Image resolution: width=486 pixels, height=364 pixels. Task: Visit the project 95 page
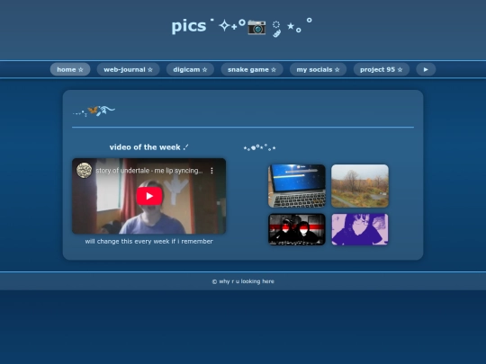(x=382, y=69)
